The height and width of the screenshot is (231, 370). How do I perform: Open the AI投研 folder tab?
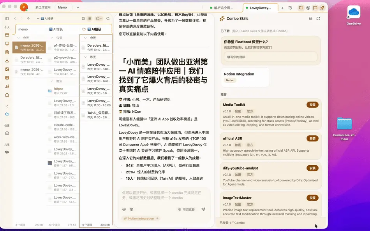tap(97, 29)
